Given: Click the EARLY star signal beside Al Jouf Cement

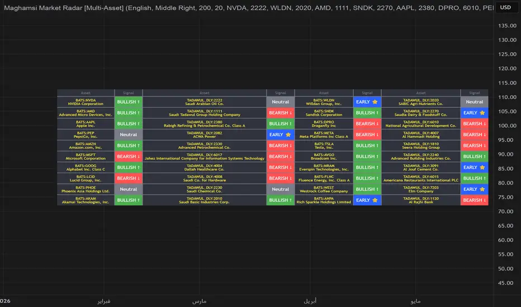Looking at the screenshot, I should (475, 167).
